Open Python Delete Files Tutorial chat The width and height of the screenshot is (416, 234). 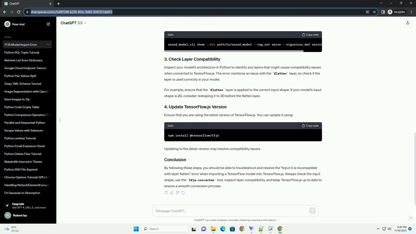[28, 154]
